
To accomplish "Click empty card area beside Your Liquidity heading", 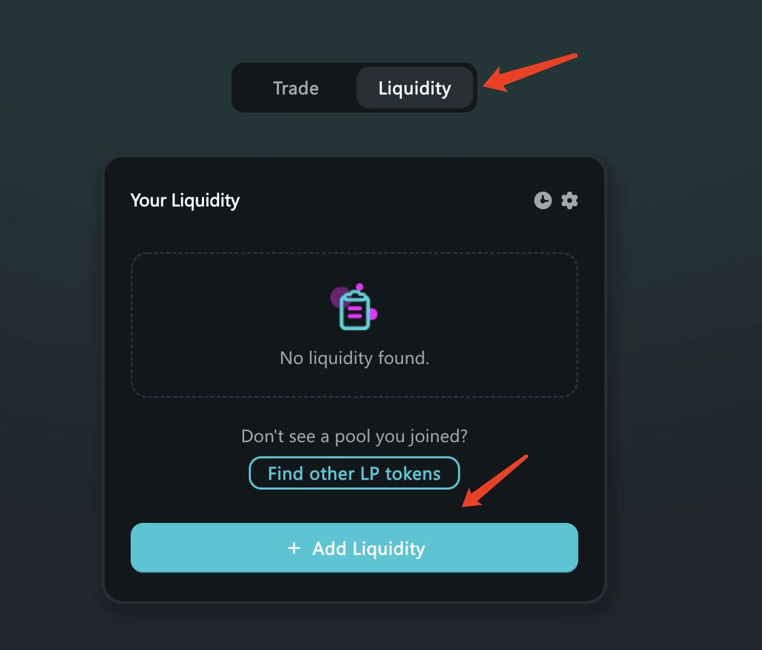I will tap(385, 201).
